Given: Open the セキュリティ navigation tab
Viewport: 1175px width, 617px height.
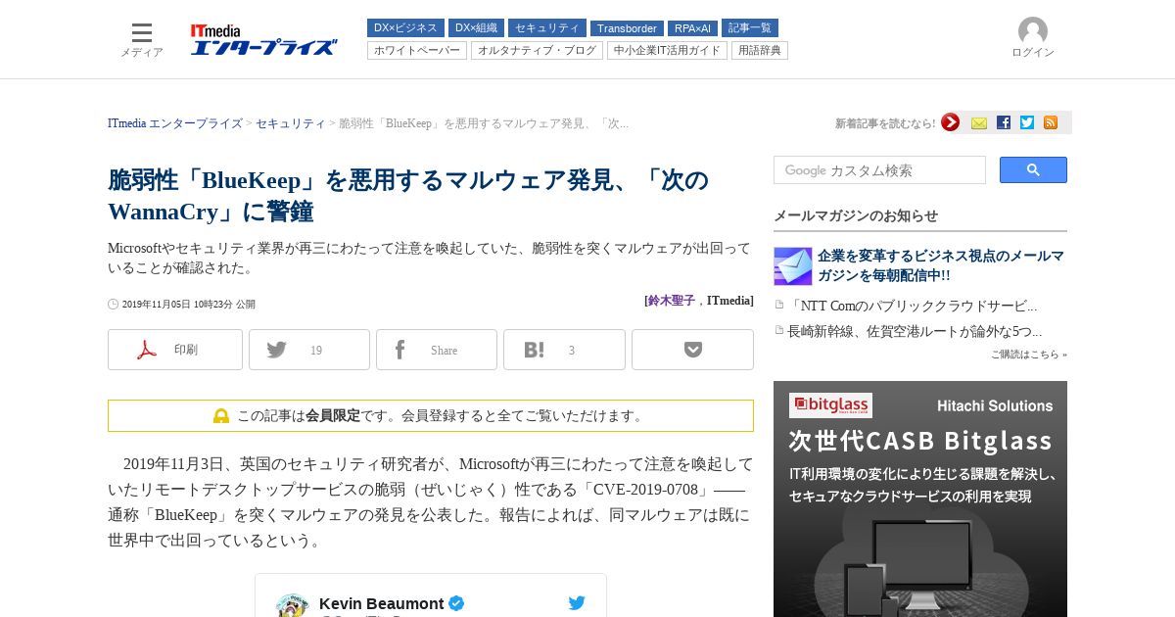Looking at the screenshot, I should point(547,28).
